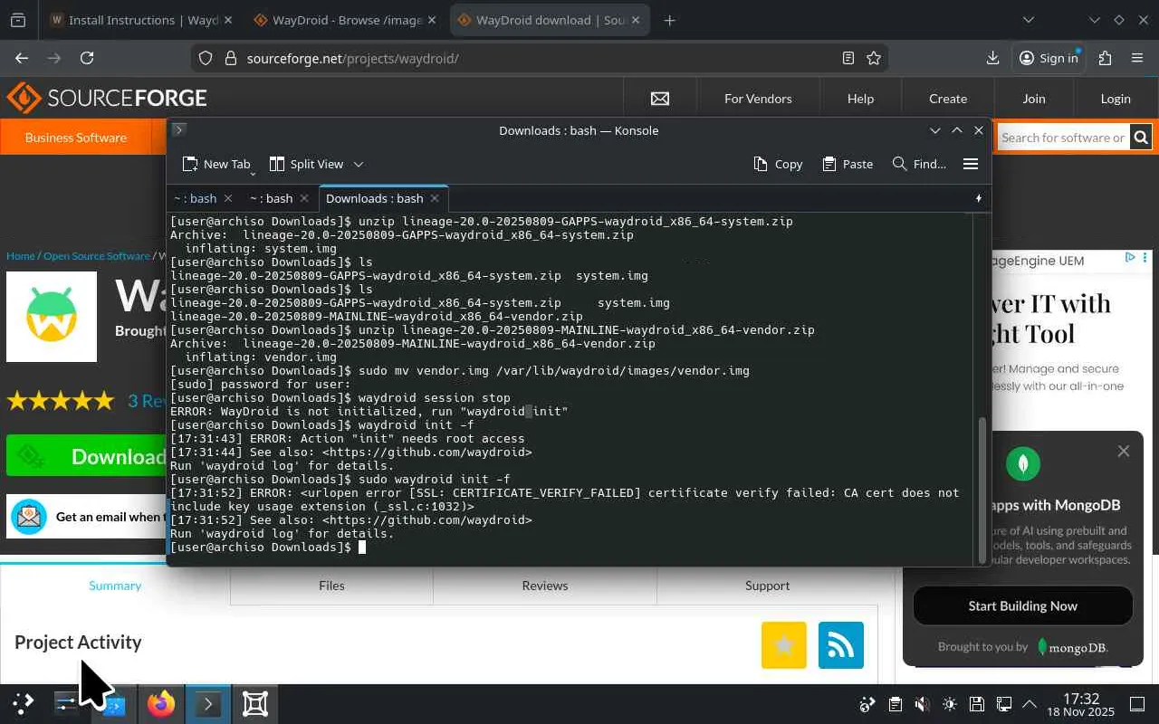This screenshot has width=1159, height=724.
Task: Open the blue RSS feed button
Action: pyautogui.click(x=841, y=644)
